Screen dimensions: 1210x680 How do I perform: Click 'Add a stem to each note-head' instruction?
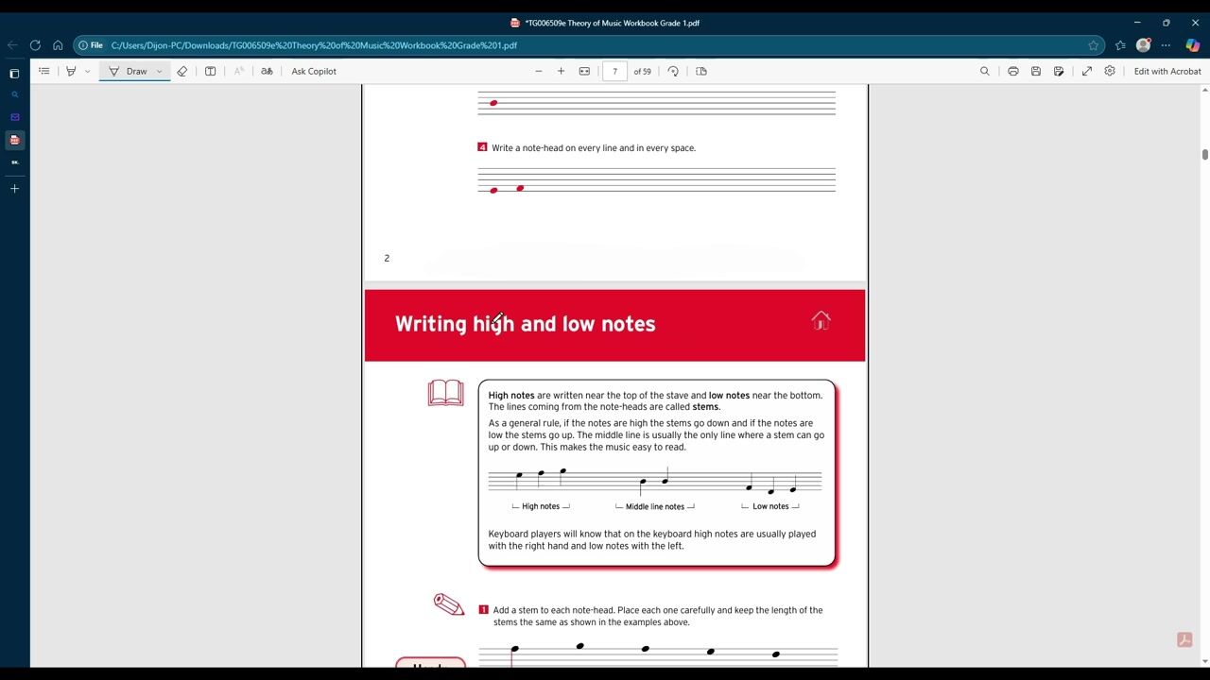(x=658, y=616)
